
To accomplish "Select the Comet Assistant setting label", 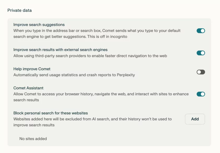I will pyautogui.click(x=28, y=88).
